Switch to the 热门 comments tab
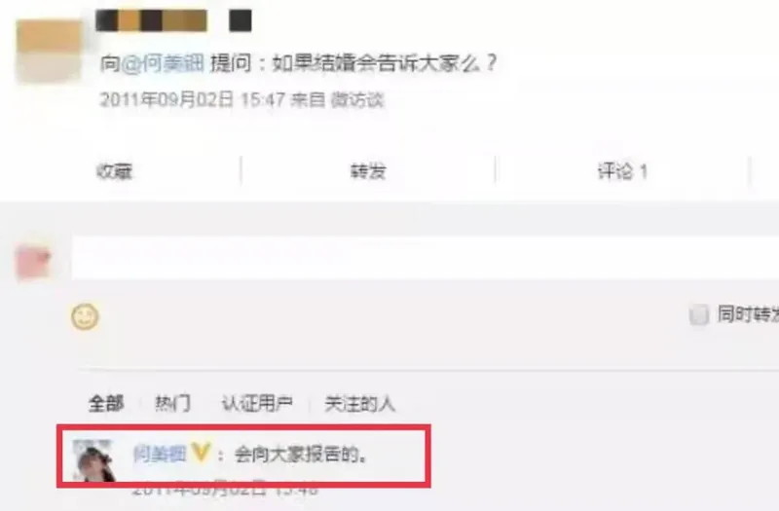 pyautogui.click(x=172, y=403)
